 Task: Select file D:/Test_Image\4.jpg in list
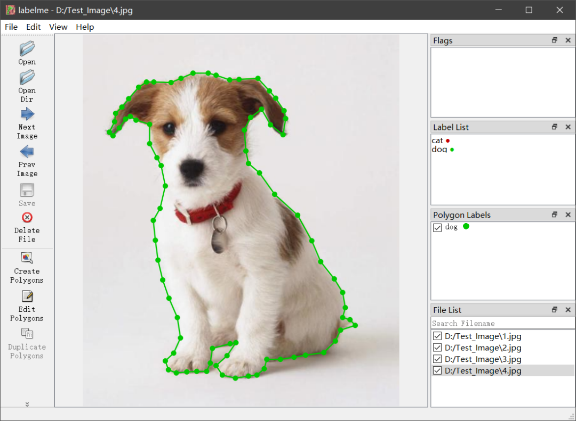[483, 370]
